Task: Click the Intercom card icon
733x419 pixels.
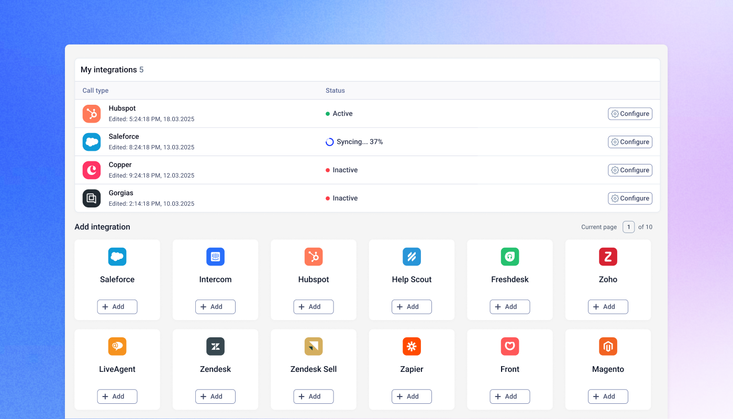Action: tap(215, 257)
